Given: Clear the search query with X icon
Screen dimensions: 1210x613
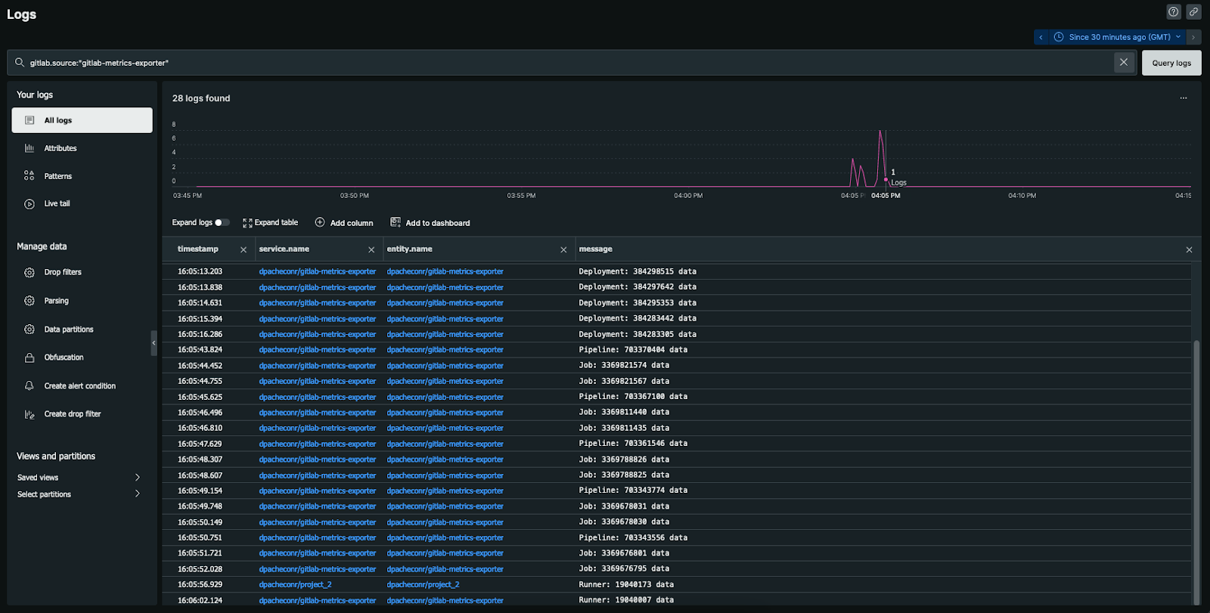Looking at the screenshot, I should point(1123,63).
